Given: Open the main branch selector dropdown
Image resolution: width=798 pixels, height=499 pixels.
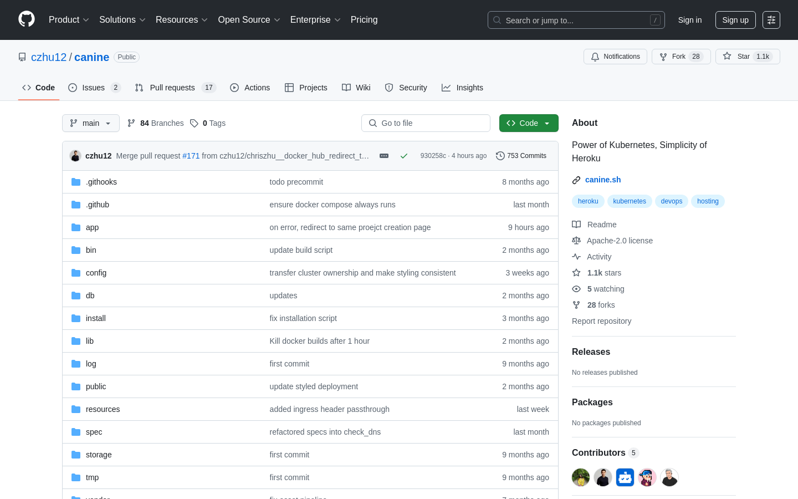Looking at the screenshot, I should tap(91, 123).
